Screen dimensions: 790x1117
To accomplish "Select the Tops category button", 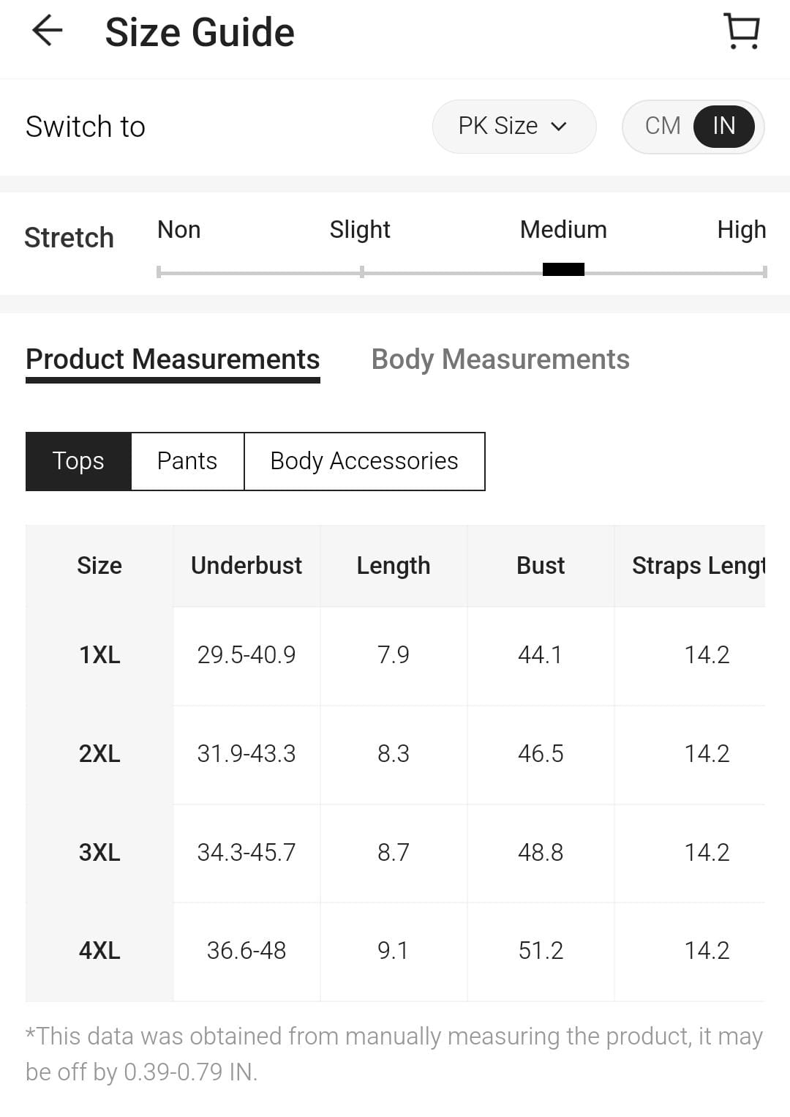I will [x=78, y=461].
